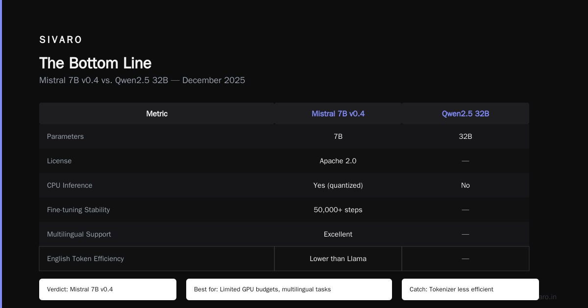Select the "Yes (quantized)" cell
The height and width of the screenshot is (308, 588).
click(x=338, y=185)
